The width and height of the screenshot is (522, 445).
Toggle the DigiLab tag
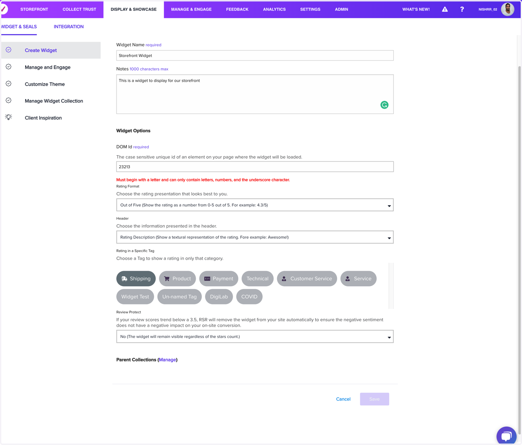219,297
